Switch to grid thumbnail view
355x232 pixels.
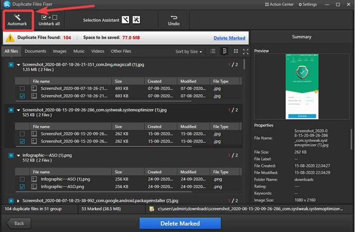[x=236, y=51]
